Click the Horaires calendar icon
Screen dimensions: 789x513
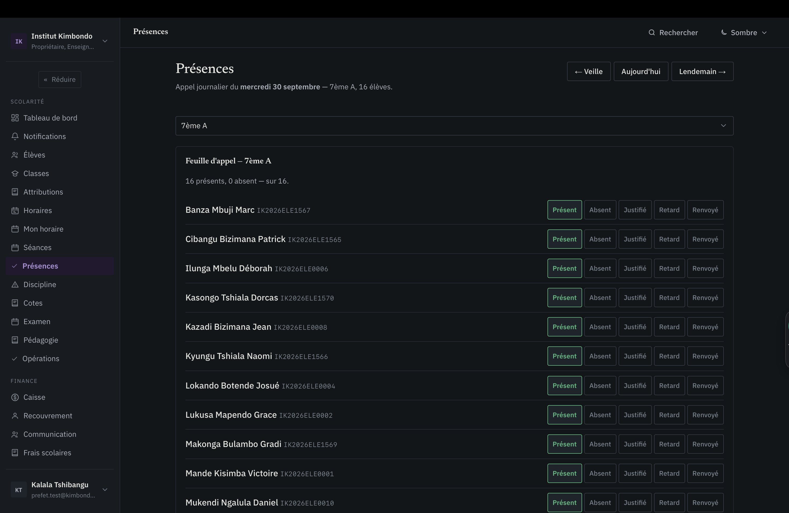point(15,210)
